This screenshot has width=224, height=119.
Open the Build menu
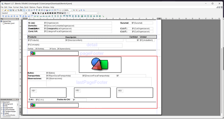tap(26, 7)
